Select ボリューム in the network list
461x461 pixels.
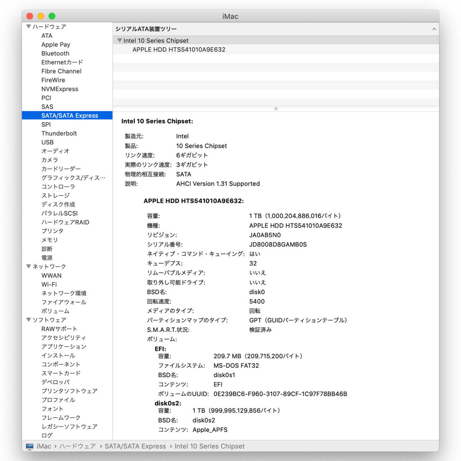click(55, 311)
